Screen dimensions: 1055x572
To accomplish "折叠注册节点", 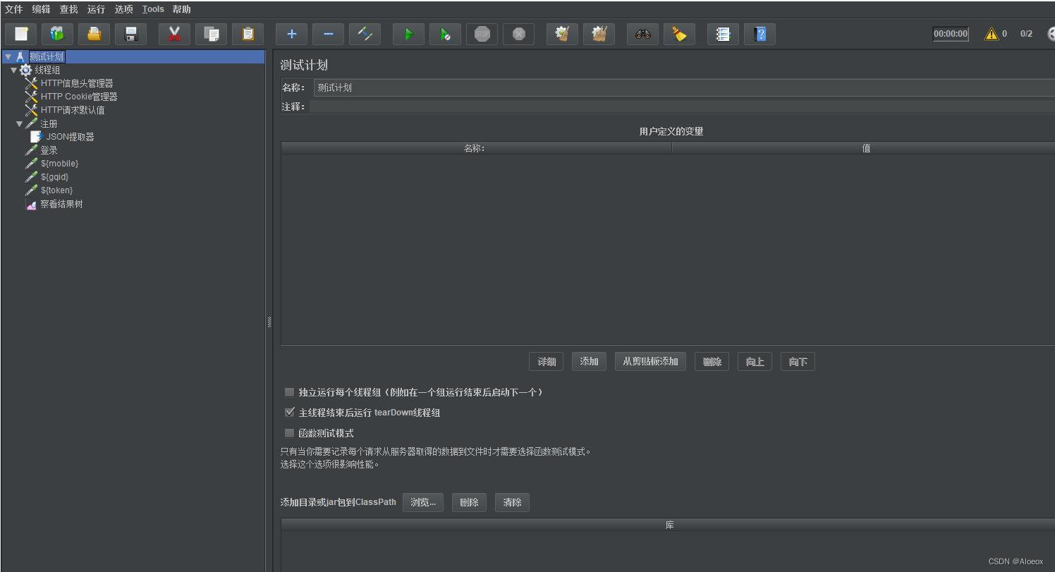I will coord(20,123).
